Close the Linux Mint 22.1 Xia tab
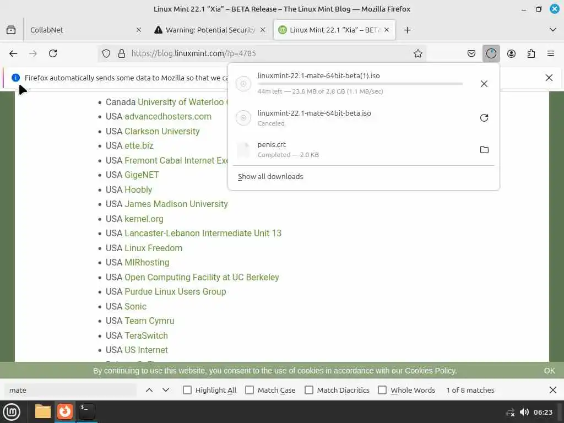The width and height of the screenshot is (564, 423). tap(387, 30)
